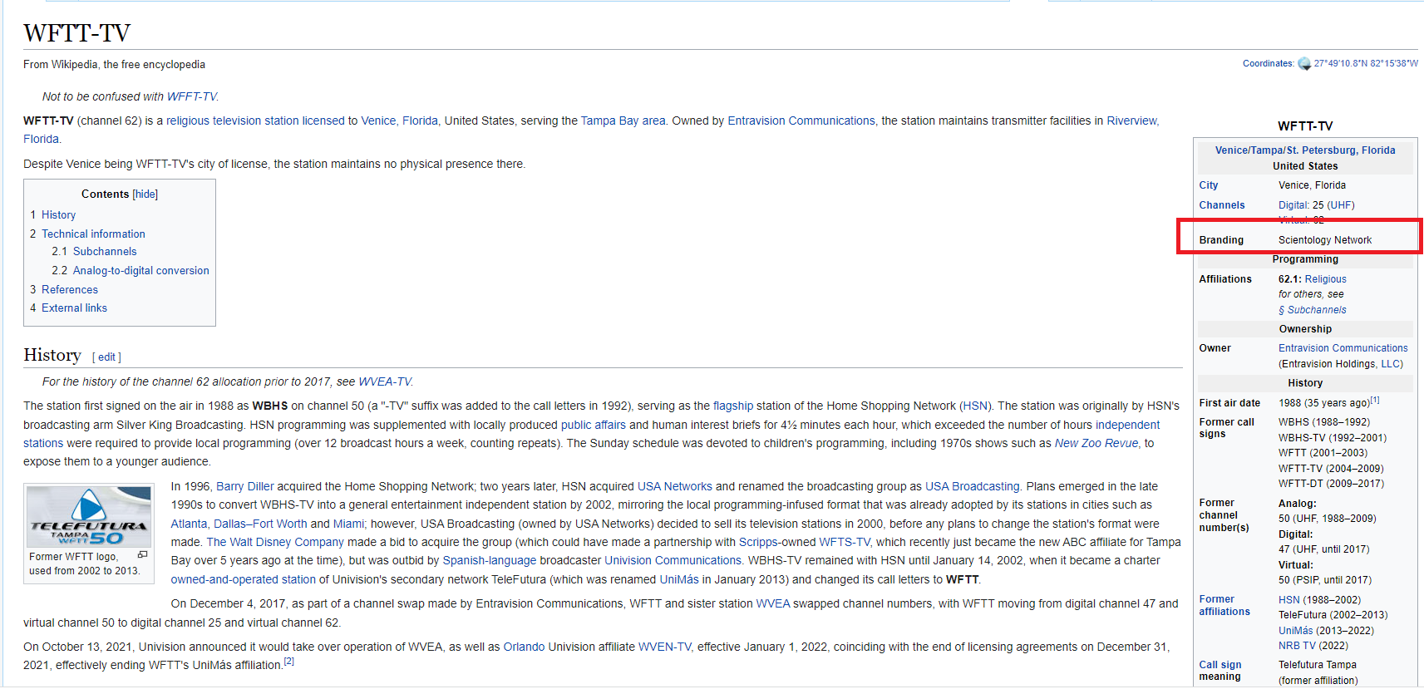Open citation footnote 1 by First air date
The width and height of the screenshot is (1424, 689).
pyautogui.click(x=1375, y=401)
